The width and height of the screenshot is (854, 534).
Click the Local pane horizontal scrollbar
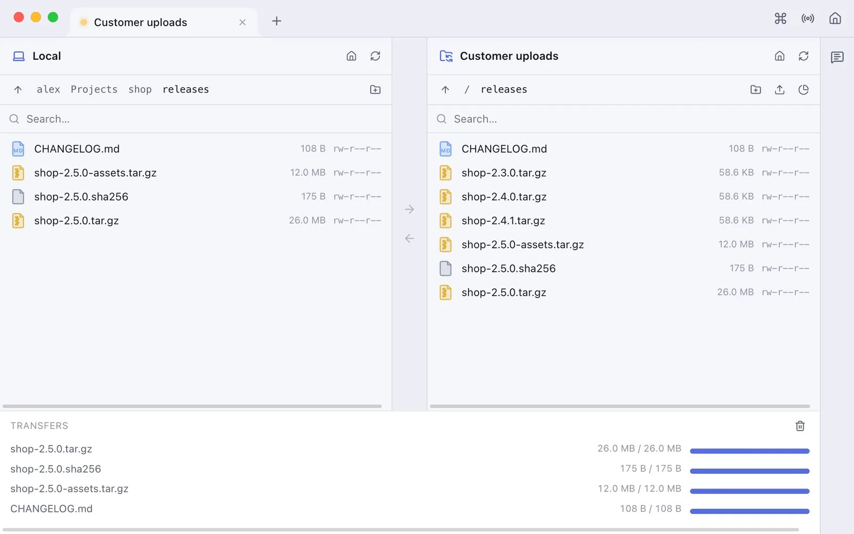pyautogui.click(x=192, y=406)
